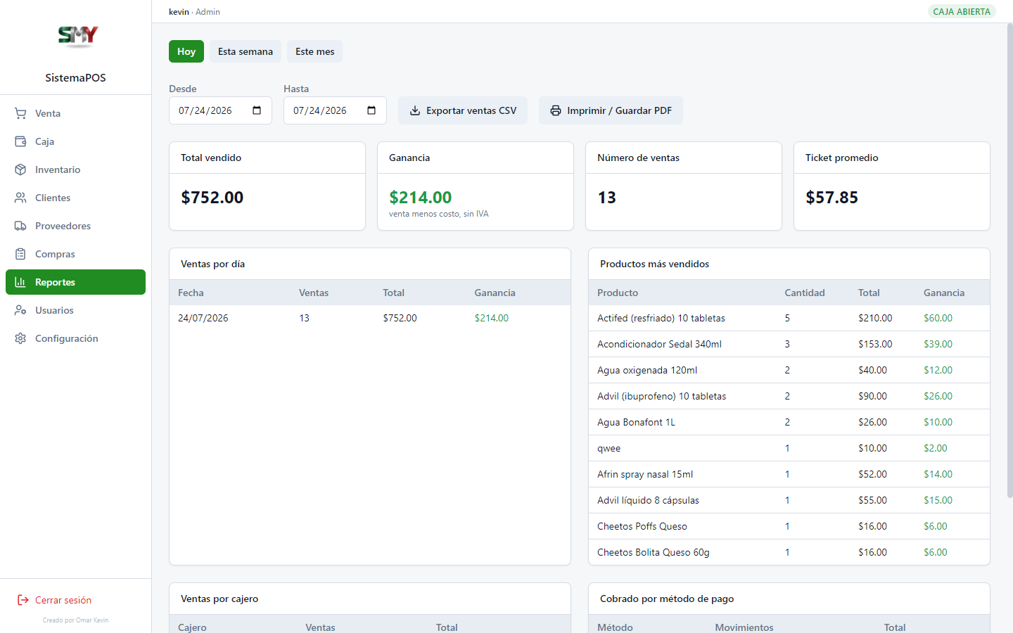Image resolution: width=1013 pixels, height=633 pixels.
Task: Switch to Este mes period
Action: coord(315,51)
